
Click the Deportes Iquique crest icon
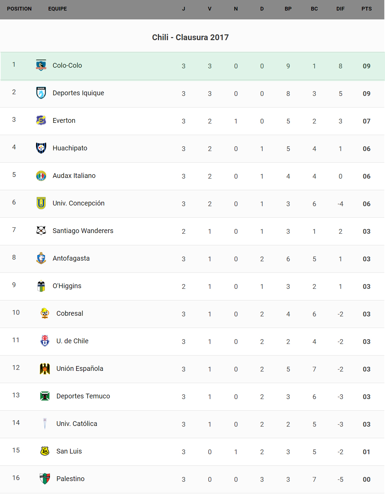pyautogui.click(x=41, y=93)
